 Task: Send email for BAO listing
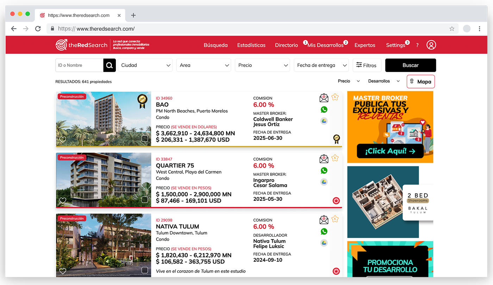coord(324,98)
